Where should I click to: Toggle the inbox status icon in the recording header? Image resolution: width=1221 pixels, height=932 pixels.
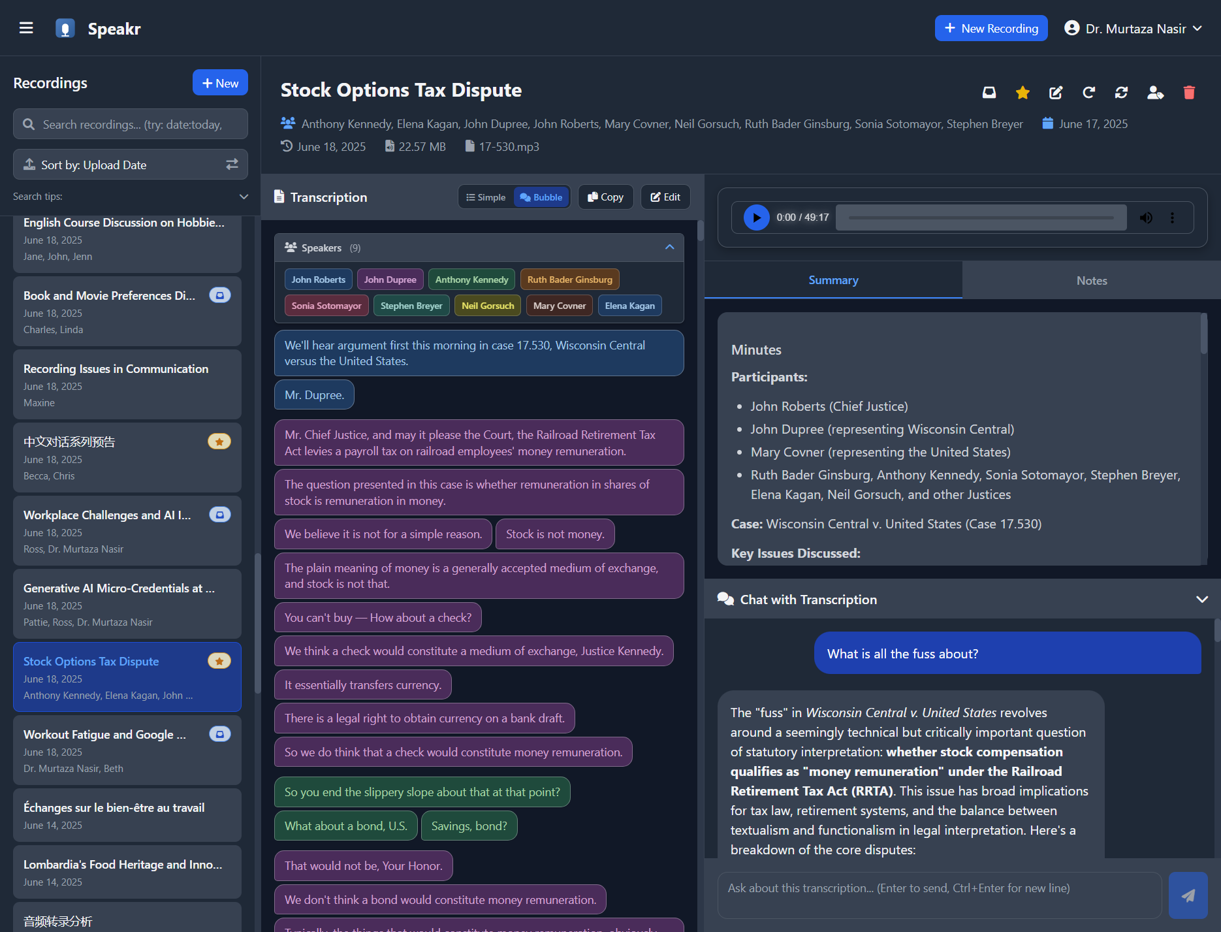pos(989,93)
